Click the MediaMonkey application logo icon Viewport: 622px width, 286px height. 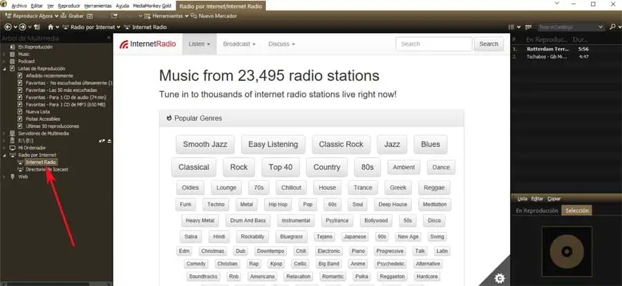click(3, 4)
